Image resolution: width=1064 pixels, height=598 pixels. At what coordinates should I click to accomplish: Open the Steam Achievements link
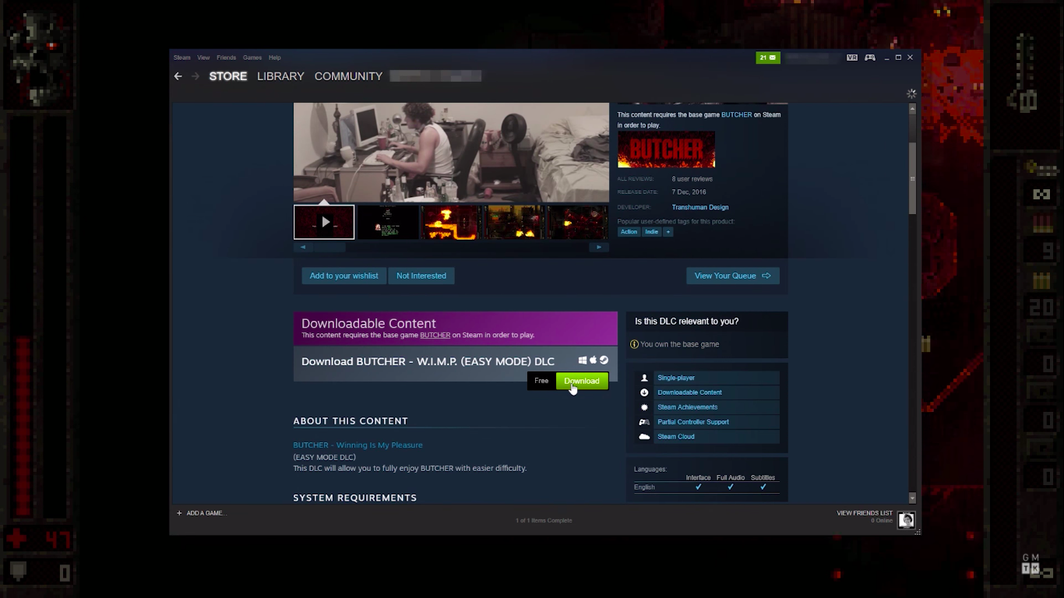coord(688,407)
